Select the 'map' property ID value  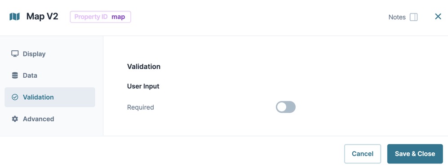click(118, 17)
